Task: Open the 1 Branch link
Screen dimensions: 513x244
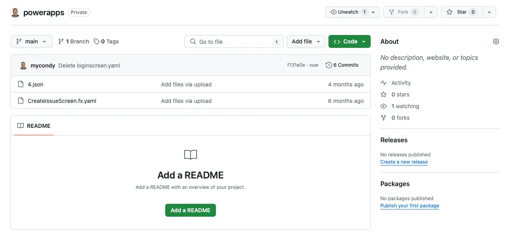Action: point(74,41)
